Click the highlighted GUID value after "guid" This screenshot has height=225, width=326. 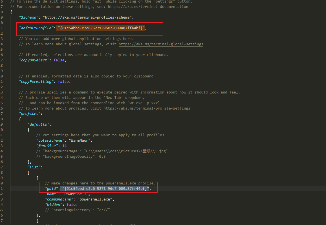pyautogui.click(x=106, y=189)
